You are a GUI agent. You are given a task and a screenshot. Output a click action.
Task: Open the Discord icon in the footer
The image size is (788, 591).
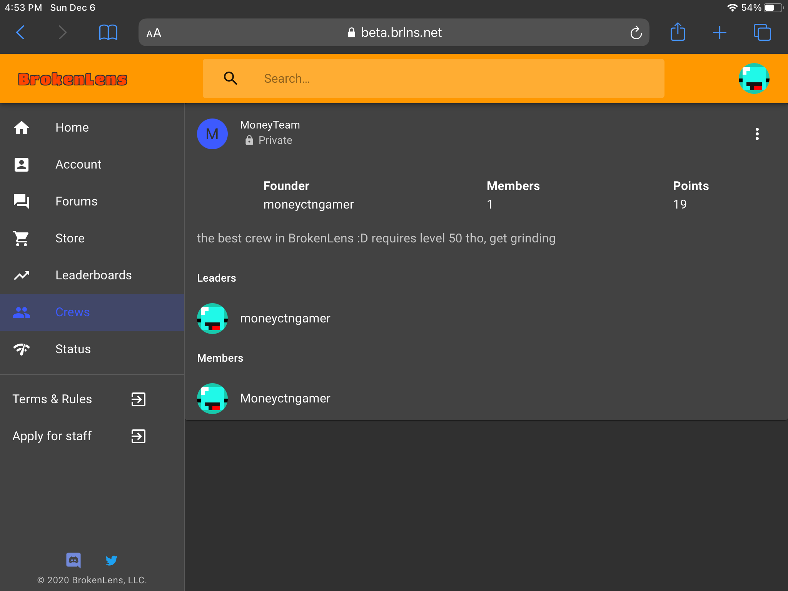tap(73, 560)
